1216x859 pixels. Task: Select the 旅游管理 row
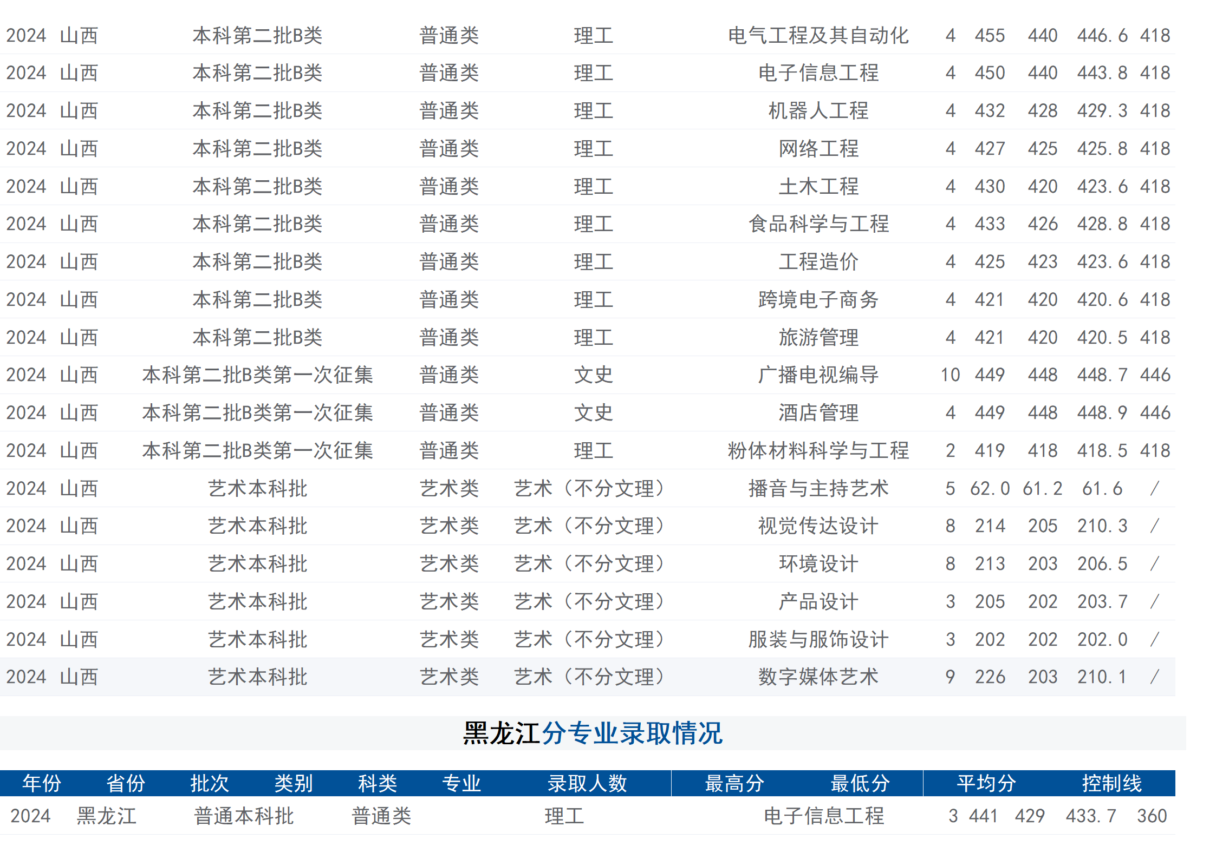point(819,337)
